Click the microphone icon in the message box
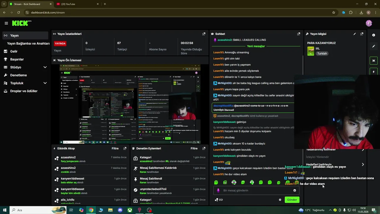This screenshot has width=380, height=214. pos(218,190)
